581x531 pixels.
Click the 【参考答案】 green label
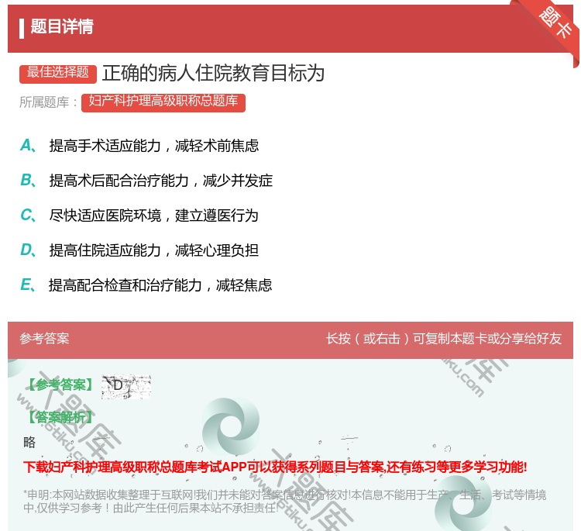60,385
